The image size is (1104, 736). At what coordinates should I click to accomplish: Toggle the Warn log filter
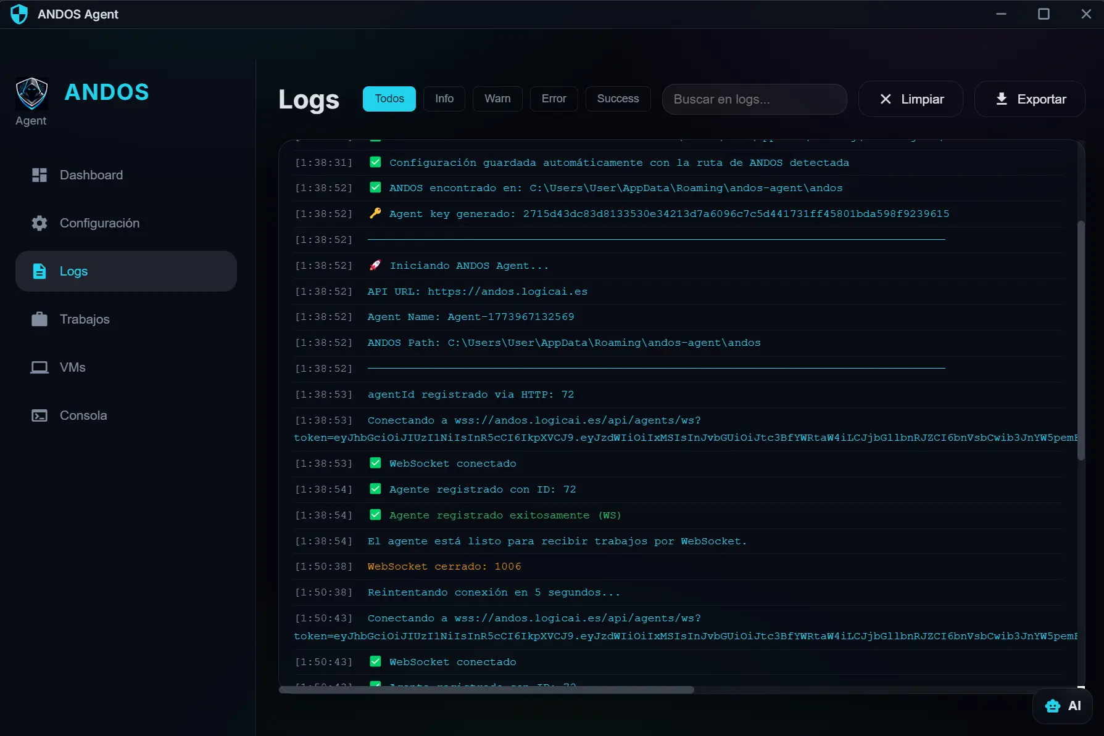497,99
